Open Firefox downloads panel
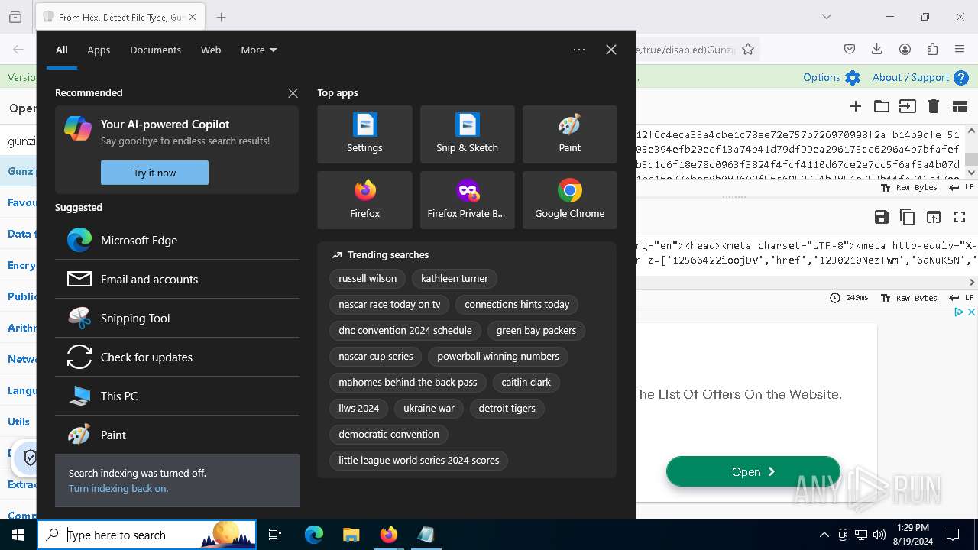Viewport: 978px width, 550px height. 877,49
